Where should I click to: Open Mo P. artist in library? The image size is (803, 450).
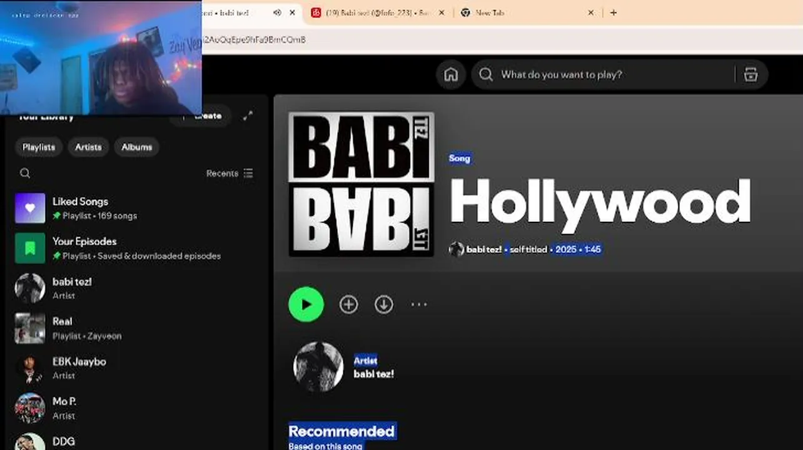tap(136, 408)
